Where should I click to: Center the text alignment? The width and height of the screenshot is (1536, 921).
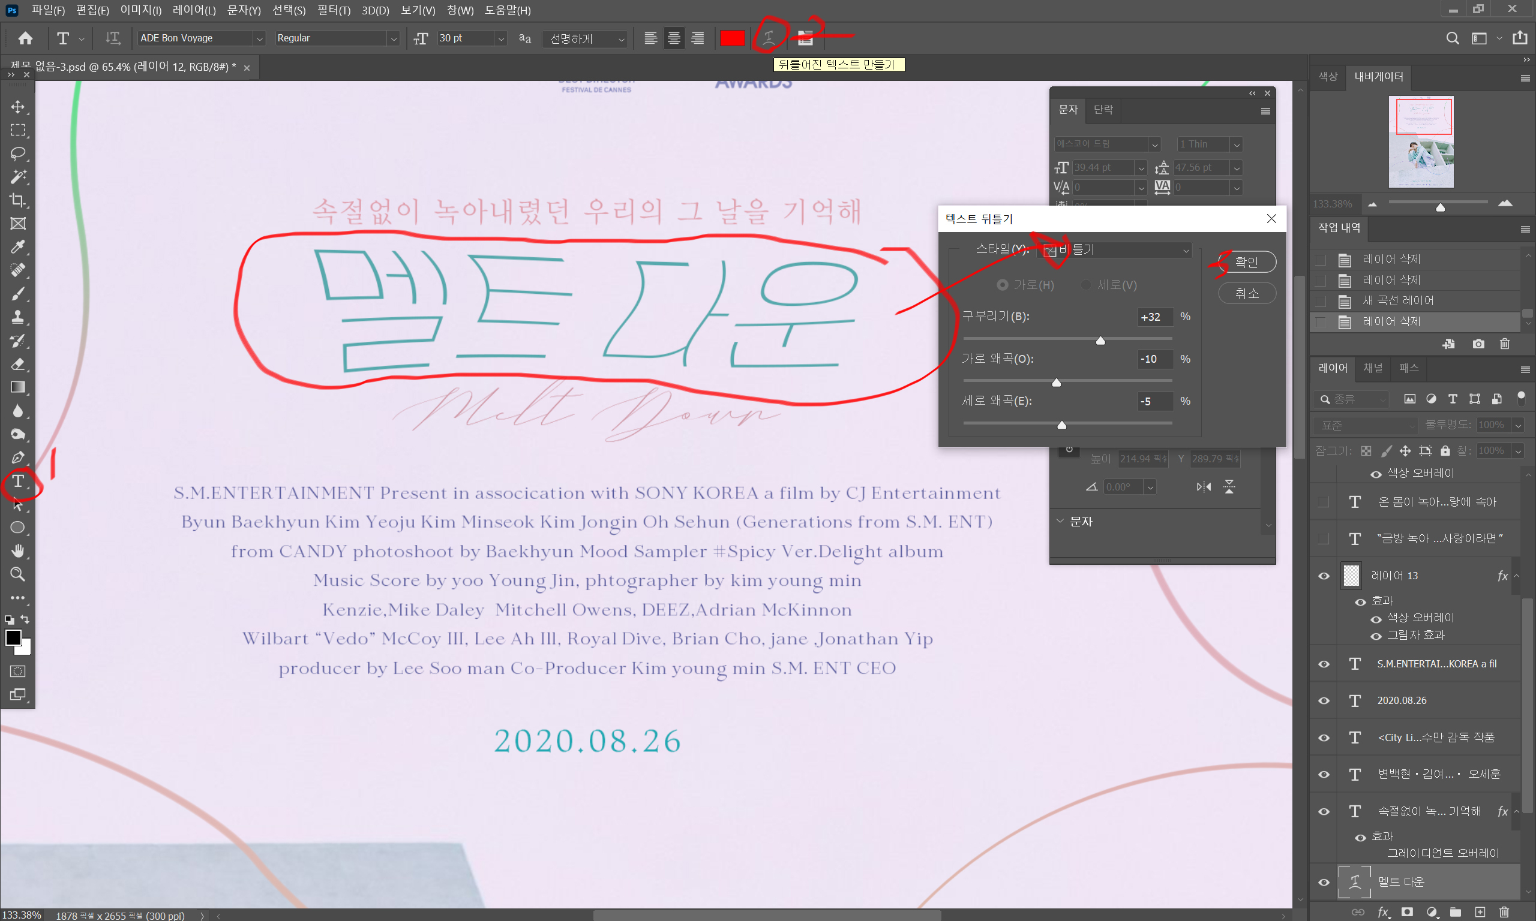pyautogui.click(x=674, y=38)
